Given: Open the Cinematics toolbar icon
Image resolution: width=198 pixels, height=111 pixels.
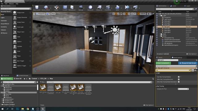Looking at the screenshot, I should tap(108, 8).
